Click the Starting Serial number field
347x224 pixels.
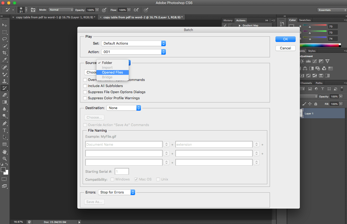[122, 171]
